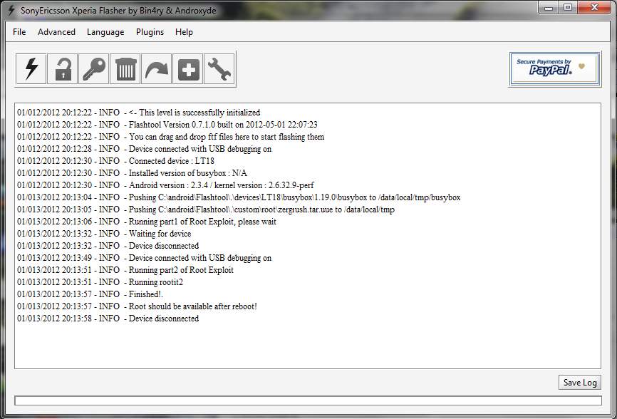The image size is (617, 419).
Task: Click log line 'Finished!.'
Action: coord(90,294)
